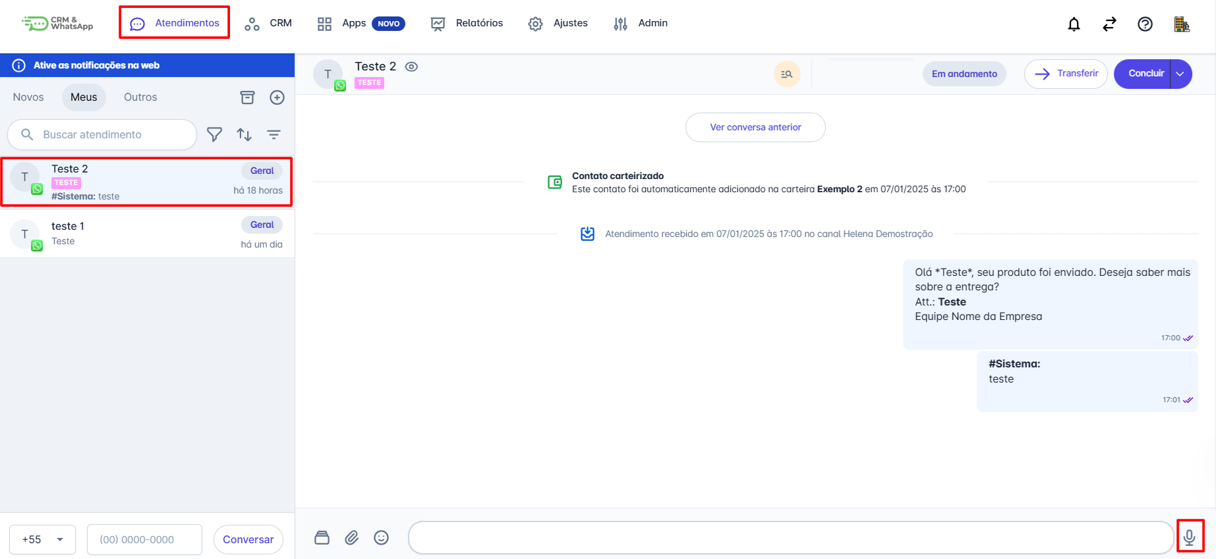This screenshot has height=559, width=1216.
Task: Attach a file with paperclip icon
Action: (352, 538)
